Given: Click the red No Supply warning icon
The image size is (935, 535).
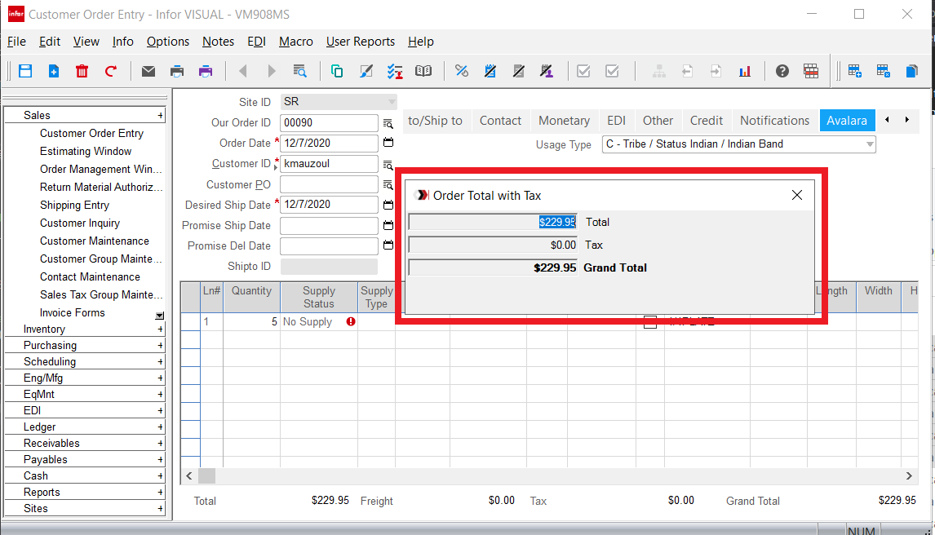Looking at the screenshot, I should click(351, 321).
